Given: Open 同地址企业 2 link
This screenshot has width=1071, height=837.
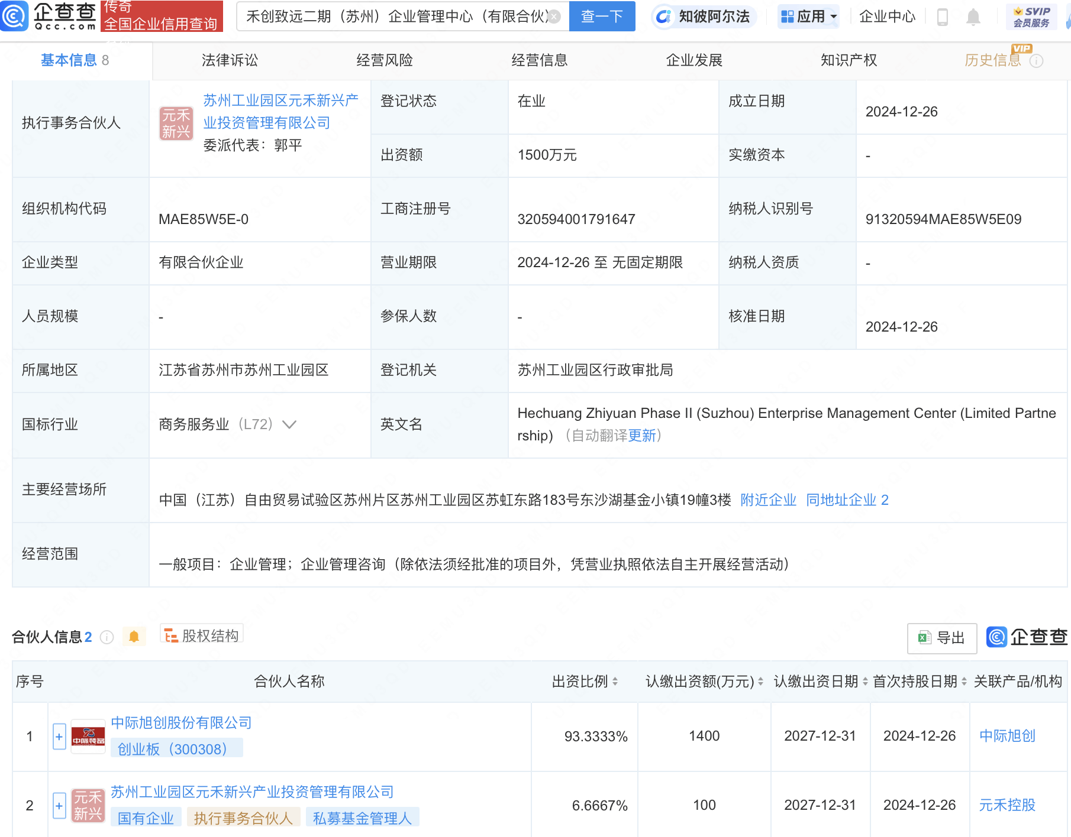Looking at the screenshot, I should [x=847, y=500].
